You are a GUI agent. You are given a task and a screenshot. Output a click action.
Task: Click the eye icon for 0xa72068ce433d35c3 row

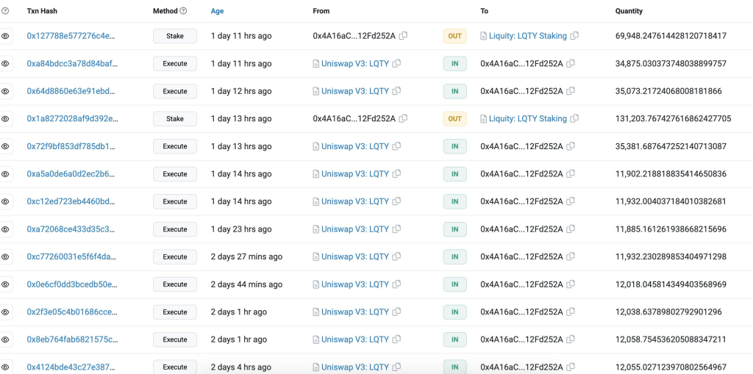point(5,229)
